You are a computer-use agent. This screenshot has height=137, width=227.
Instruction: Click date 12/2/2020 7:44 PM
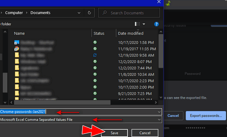pyautogui.click(x=135, y=68)
